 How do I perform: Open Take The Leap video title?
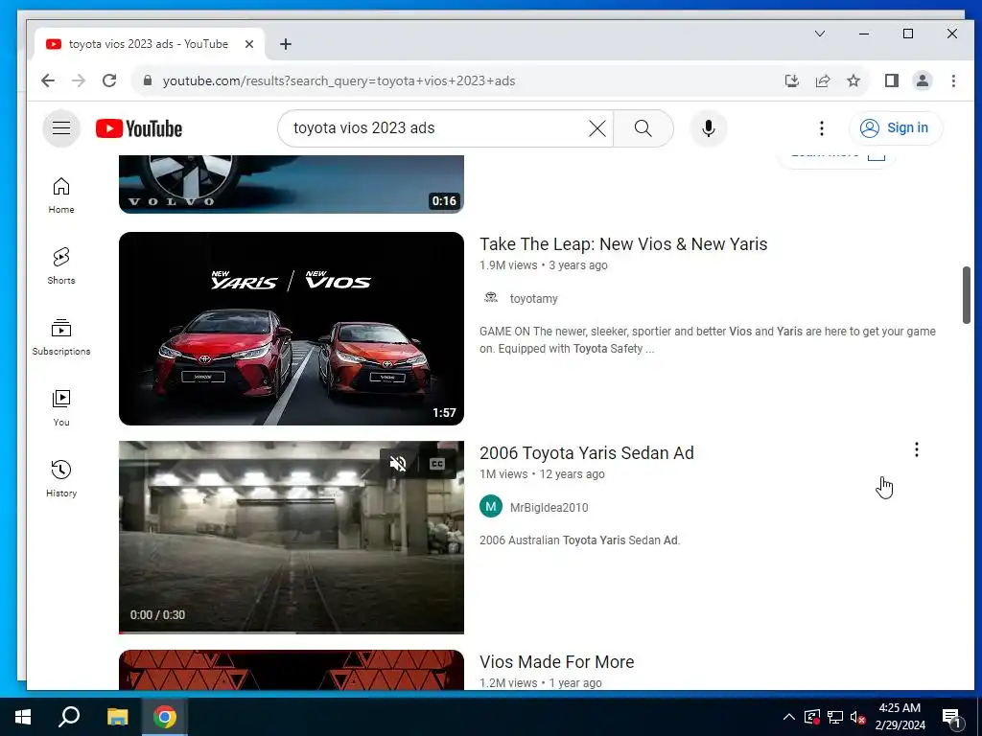pyautogui.click(x=623, y=244)
